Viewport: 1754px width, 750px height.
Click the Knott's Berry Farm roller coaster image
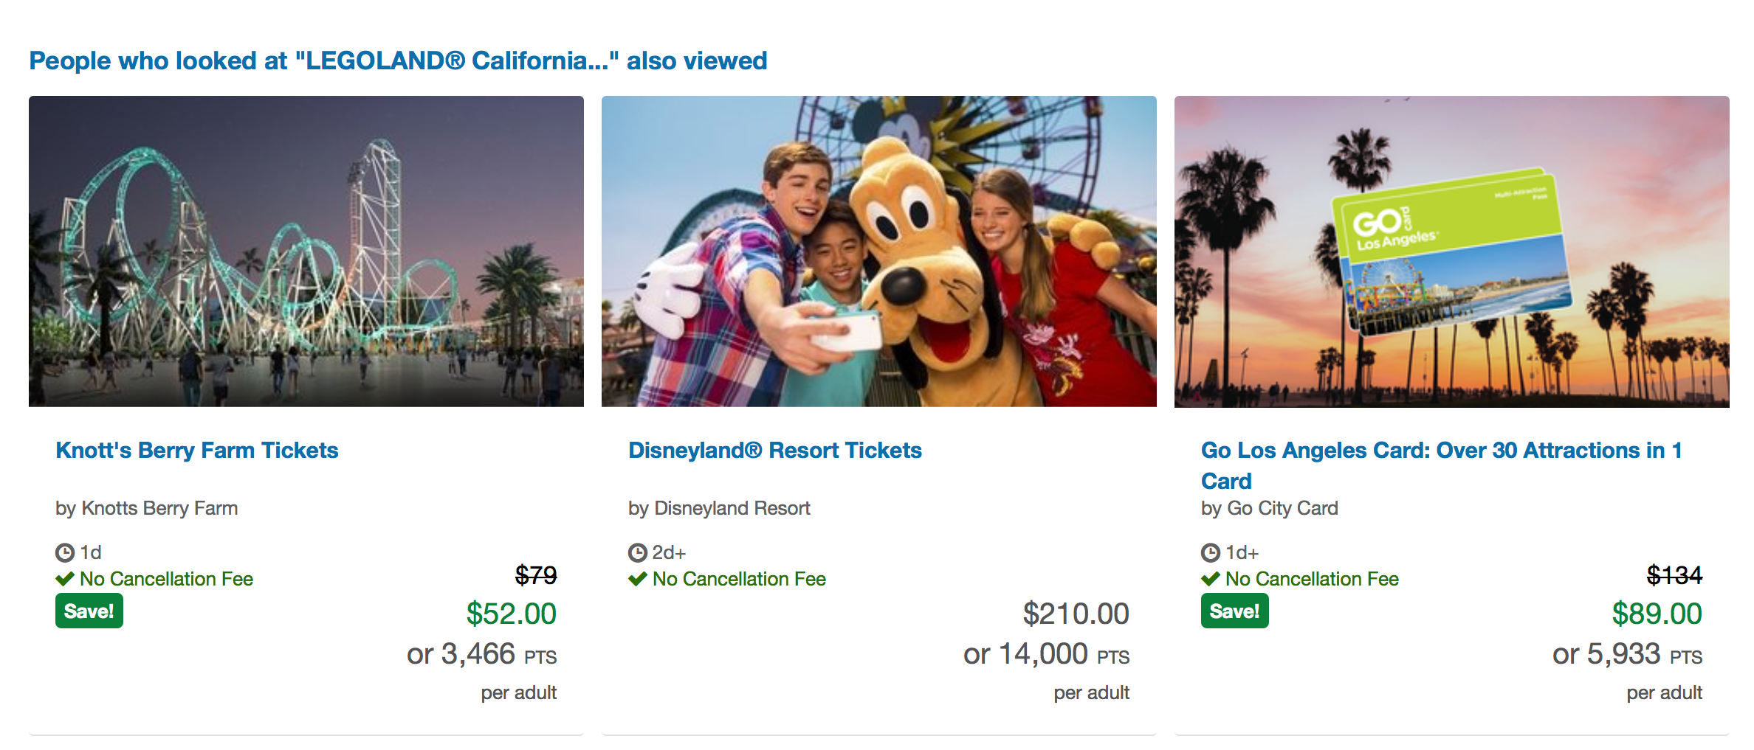click(306, 251)
